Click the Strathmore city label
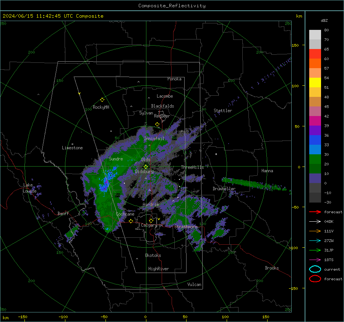Screen dimensions: 344x322 (186, 227)
